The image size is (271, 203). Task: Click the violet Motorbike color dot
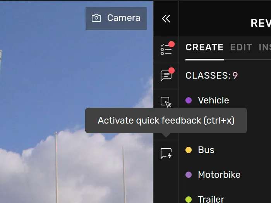click(189, 175)
